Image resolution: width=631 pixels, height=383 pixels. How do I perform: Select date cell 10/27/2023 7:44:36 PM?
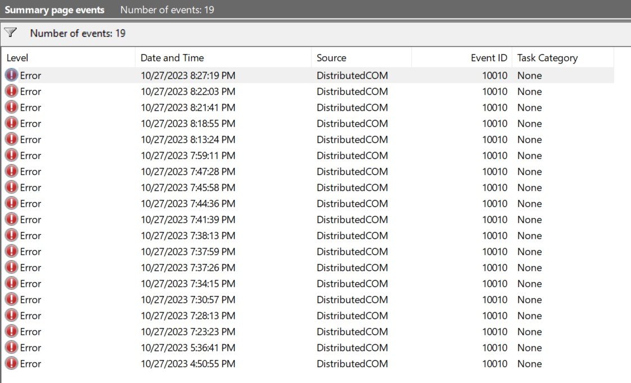188,203
